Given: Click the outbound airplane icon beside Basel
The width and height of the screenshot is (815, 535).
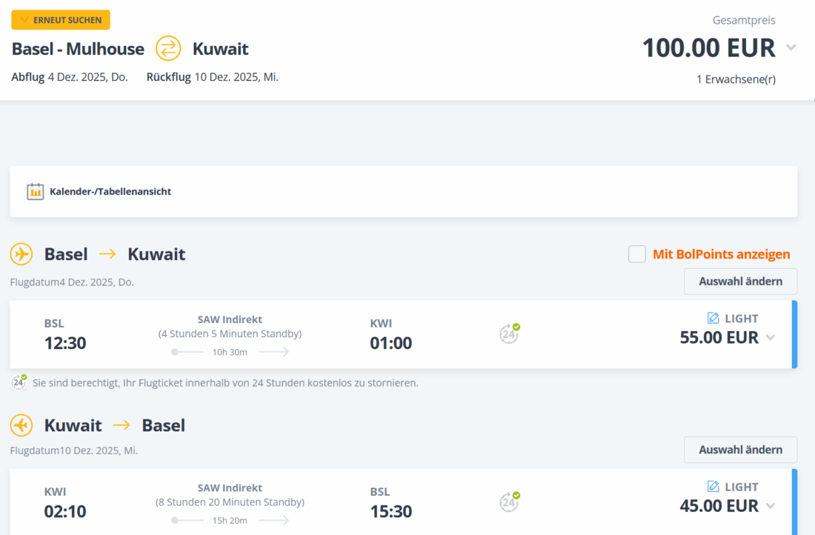Looking at the screenshot, I should [x=21, y=254].
